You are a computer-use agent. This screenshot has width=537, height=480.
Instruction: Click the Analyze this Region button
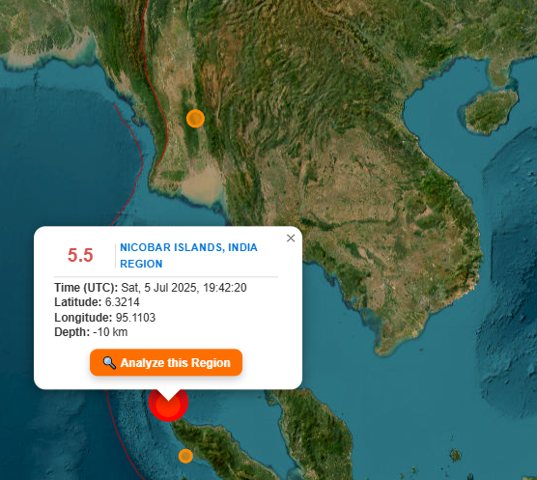(166, 362)
